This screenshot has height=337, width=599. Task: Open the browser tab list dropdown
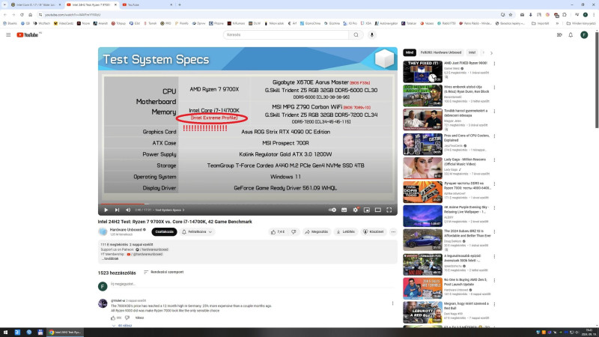4,4
